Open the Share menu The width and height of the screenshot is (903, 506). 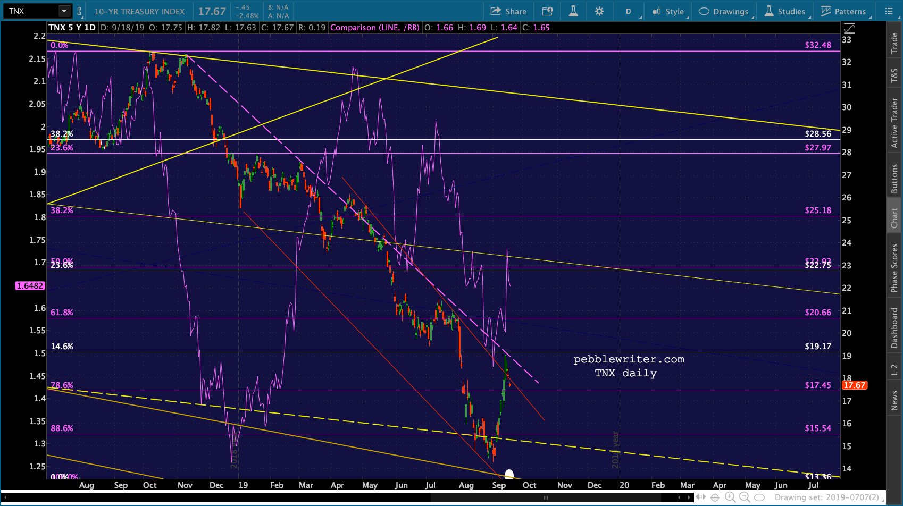(x=508, y=11)
